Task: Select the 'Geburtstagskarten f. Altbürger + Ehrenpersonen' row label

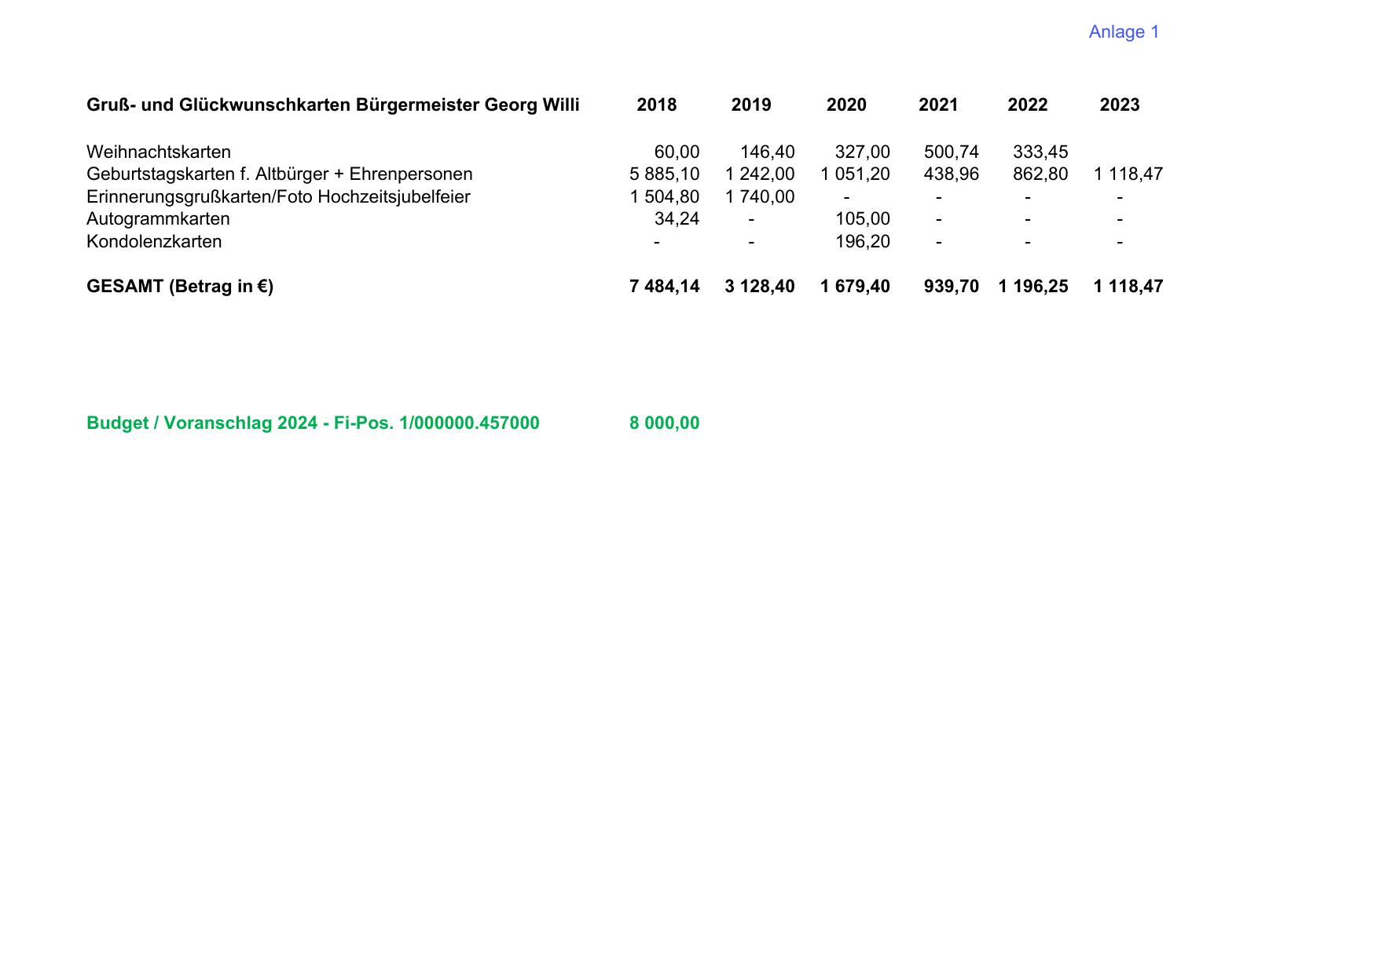Action: coord(280,174)
